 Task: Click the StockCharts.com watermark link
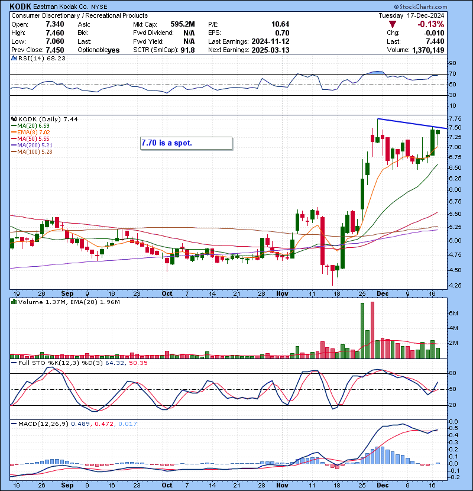click(x=420, y=7)
